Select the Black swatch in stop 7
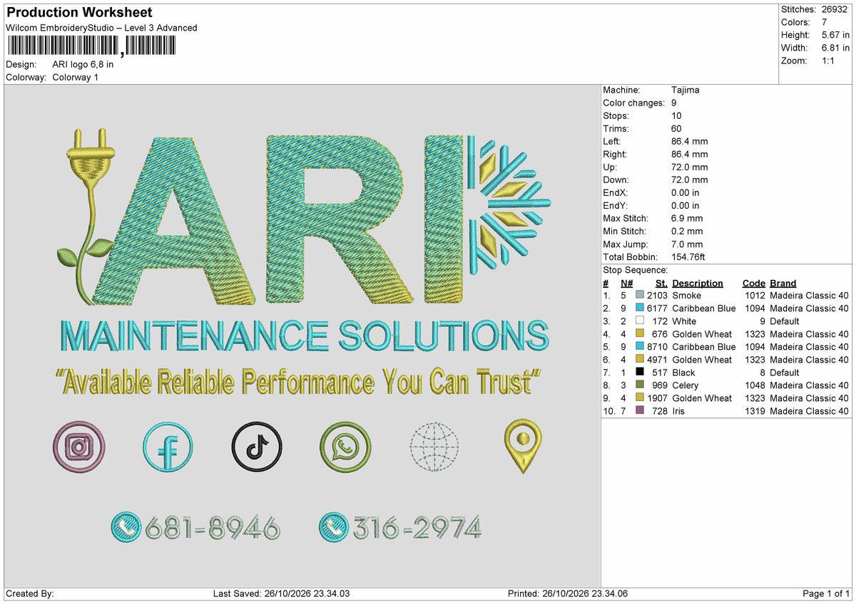The height and width of the screenshot is (604, 856). tap(640, 373)
